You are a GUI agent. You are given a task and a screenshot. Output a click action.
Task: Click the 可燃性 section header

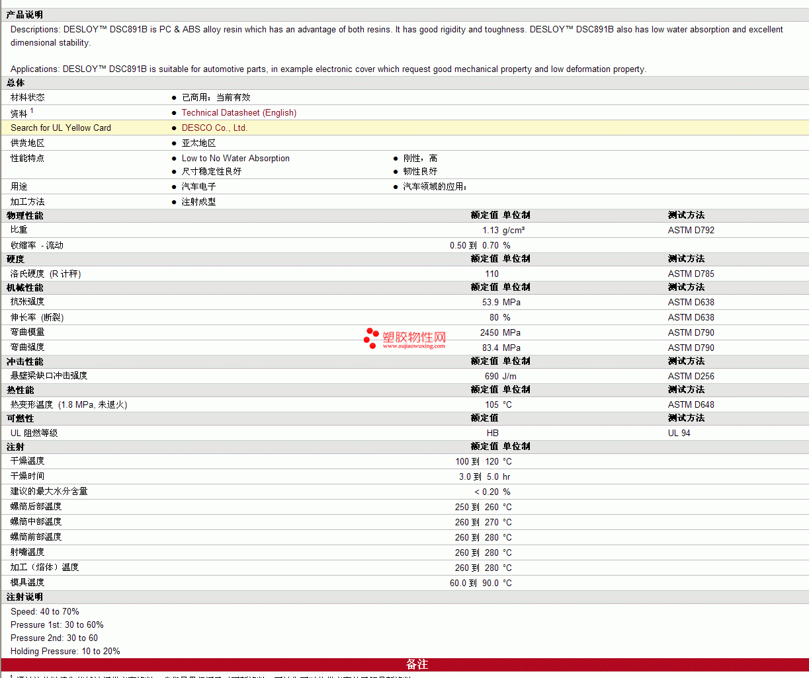pos(21,419)
